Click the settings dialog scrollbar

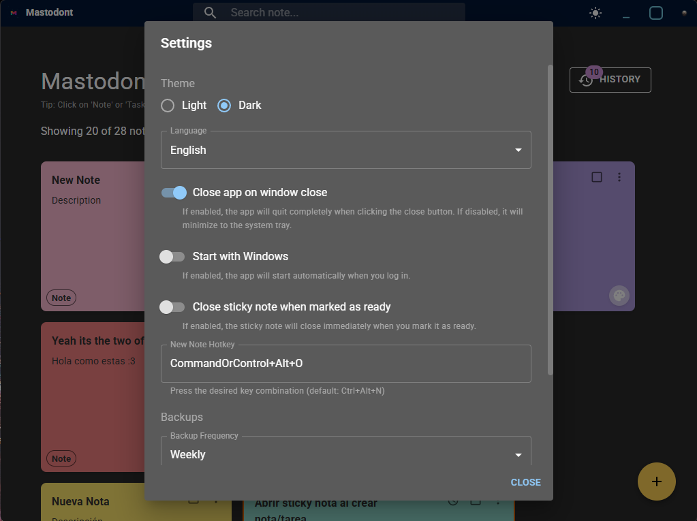550,220
